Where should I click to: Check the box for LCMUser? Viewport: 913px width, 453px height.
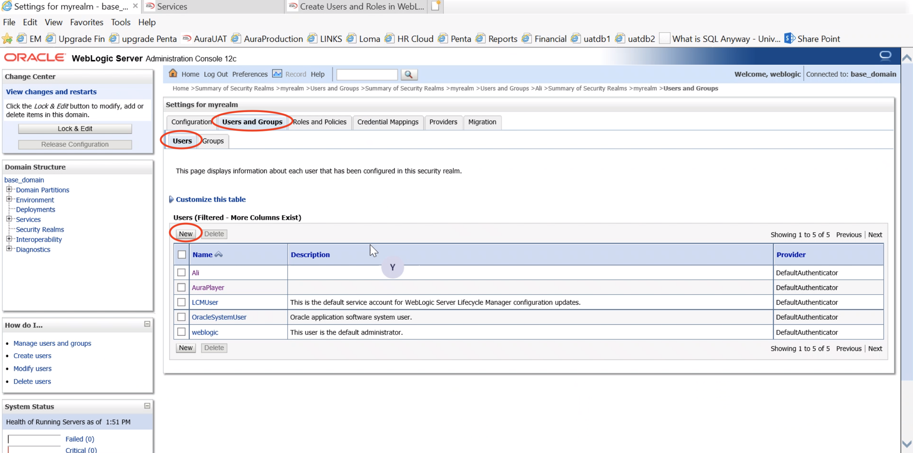coord(181,302)
